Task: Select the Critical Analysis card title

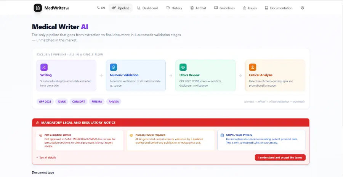Action: pos(261,75)
